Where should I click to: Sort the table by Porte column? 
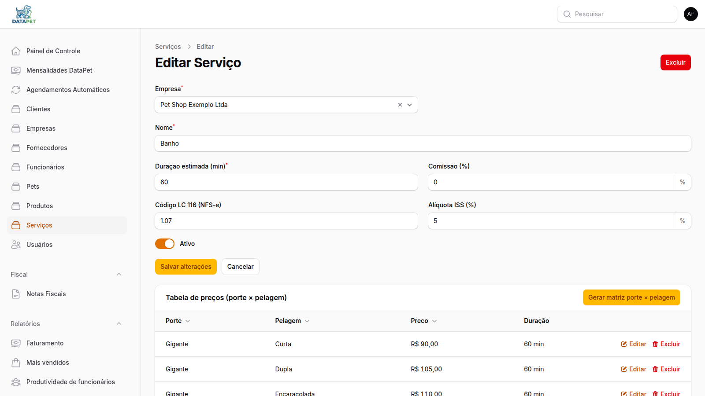coord(178,321)
